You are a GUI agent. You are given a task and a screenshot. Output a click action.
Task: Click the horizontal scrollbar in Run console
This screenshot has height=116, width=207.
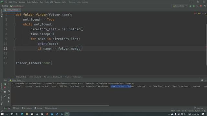(60, 105)
